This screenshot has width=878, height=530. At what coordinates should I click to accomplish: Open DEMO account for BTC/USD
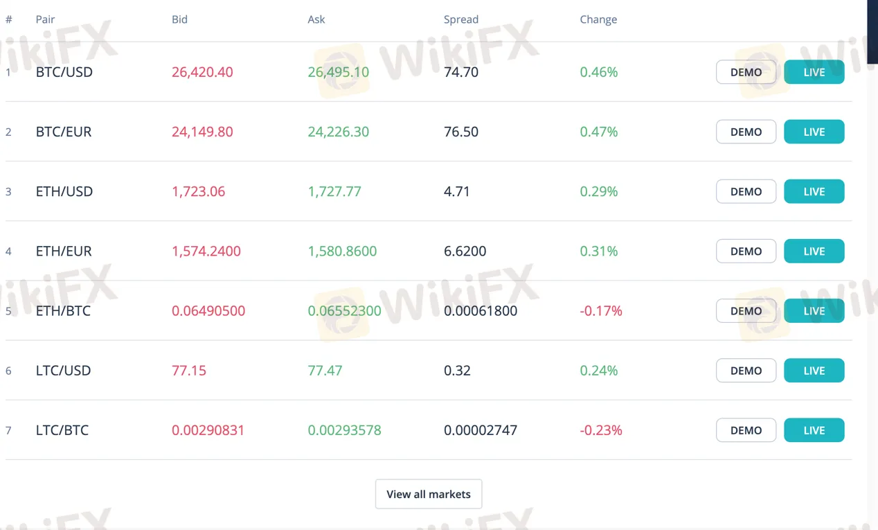point(746,72)
